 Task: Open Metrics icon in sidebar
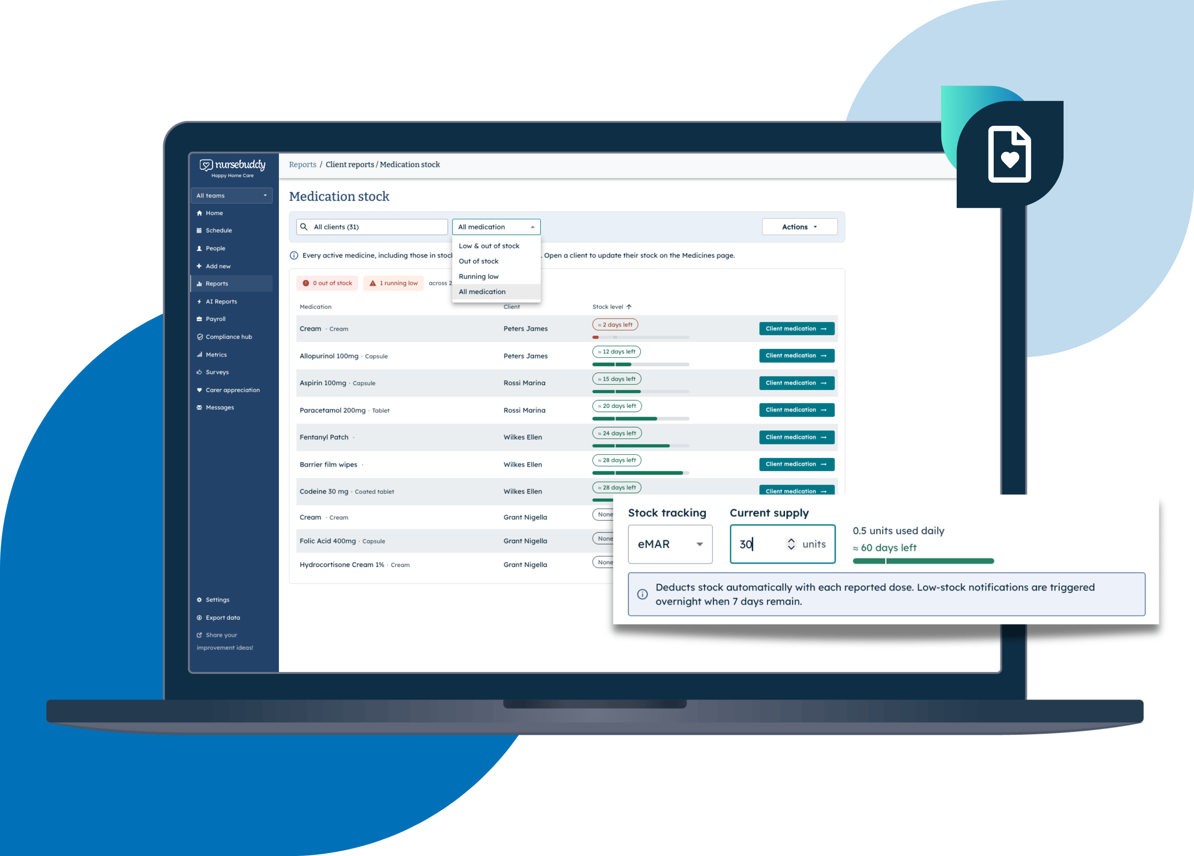(199, 355)
